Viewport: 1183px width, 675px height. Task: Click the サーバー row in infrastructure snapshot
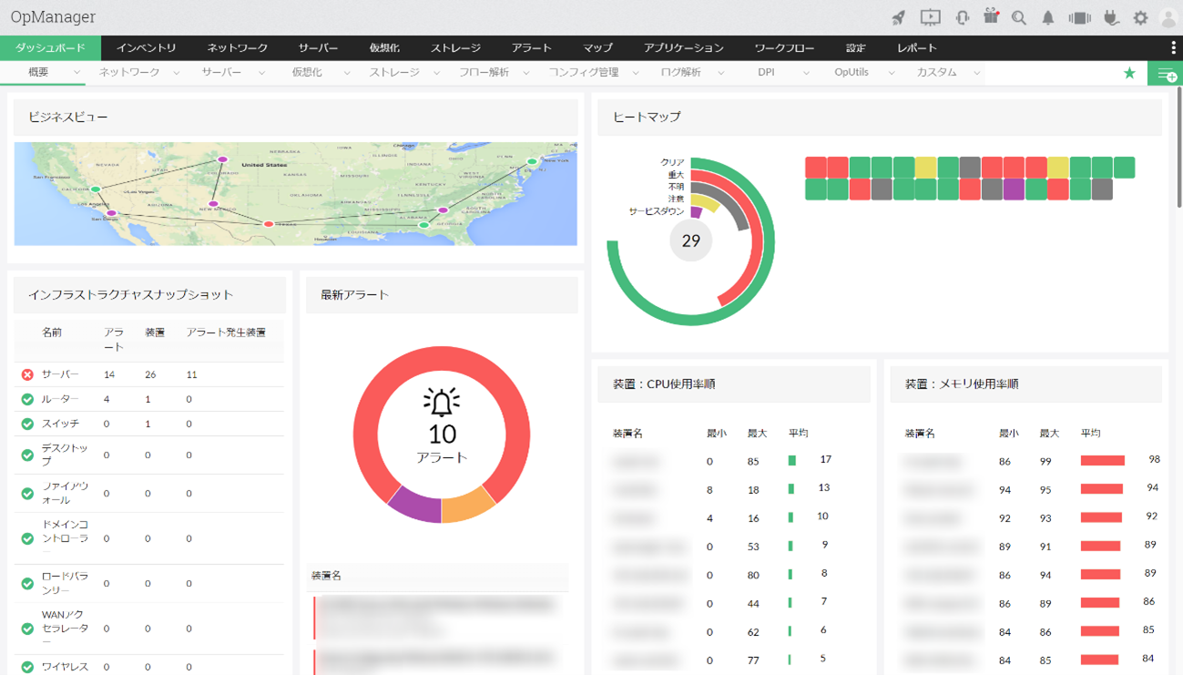pos(60,374)
